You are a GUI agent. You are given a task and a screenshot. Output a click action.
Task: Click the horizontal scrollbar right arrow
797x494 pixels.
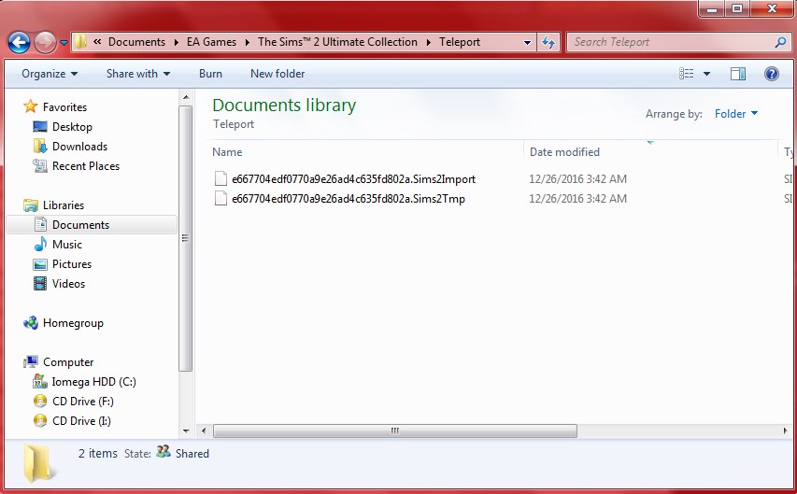785,431
